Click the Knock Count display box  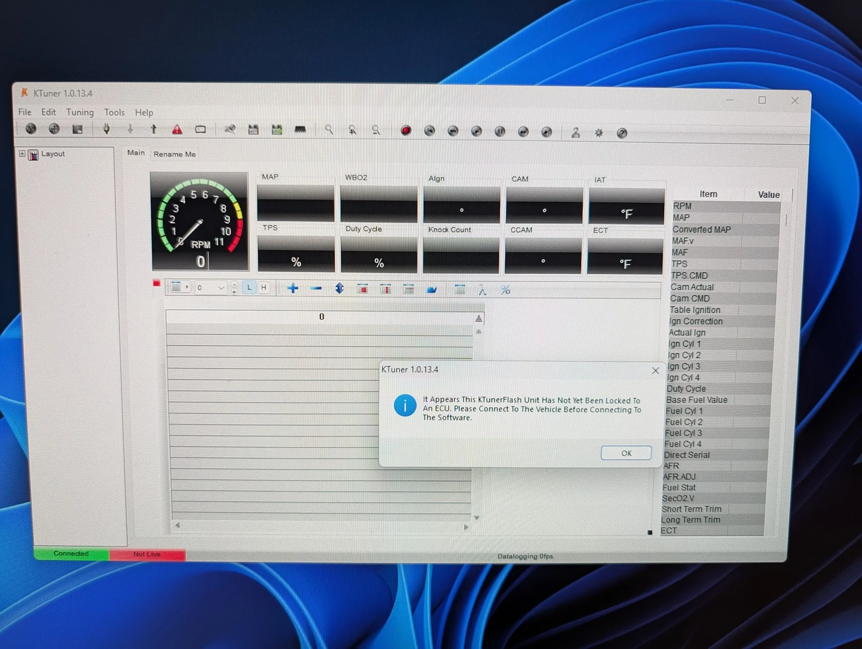click(460, 255)
